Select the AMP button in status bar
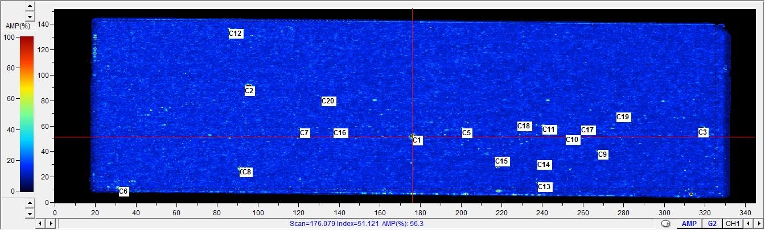 (x=689, y=224)
